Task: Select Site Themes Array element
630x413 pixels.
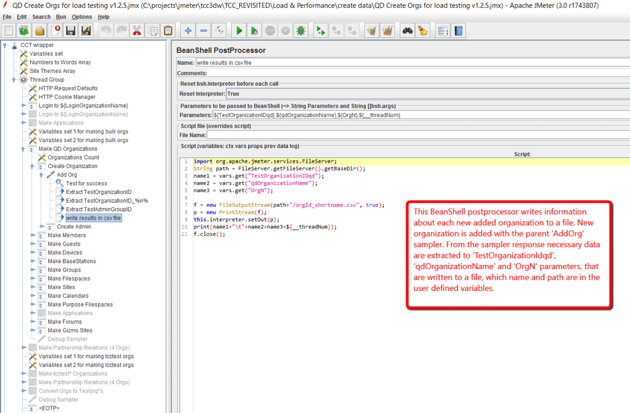Action: point(52,71)
